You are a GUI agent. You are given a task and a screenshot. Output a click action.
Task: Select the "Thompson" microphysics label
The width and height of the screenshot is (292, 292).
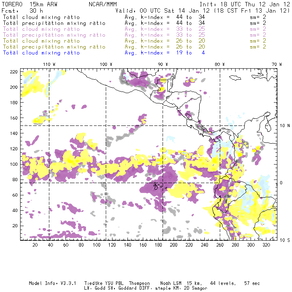(x=139, y=283)
